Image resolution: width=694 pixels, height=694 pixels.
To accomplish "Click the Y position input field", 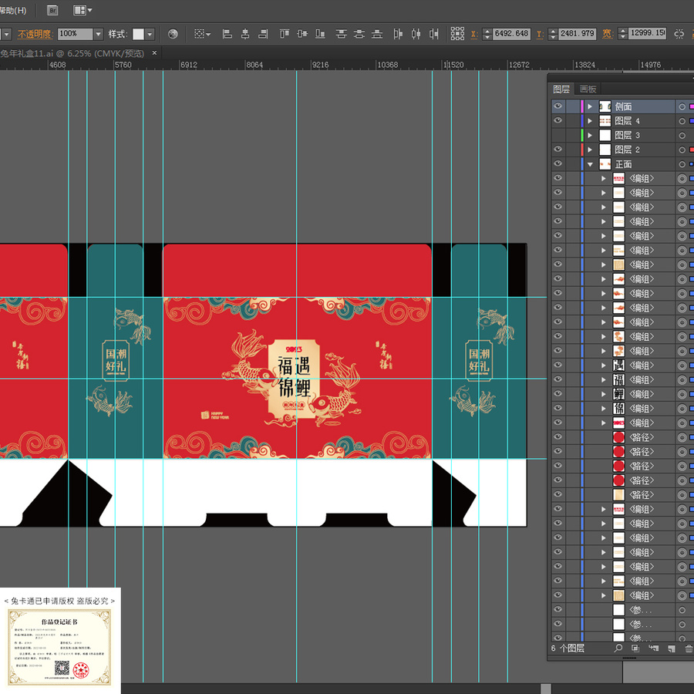I will tap(577, 34).
